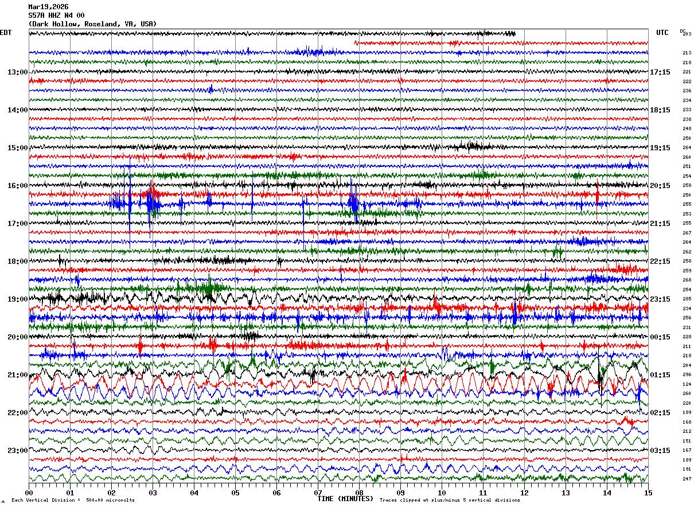Image resolution: width=694 pixels, height=508 pixels.
Task: Click the DC offset value '267'
Action: [x=687, y=233]
